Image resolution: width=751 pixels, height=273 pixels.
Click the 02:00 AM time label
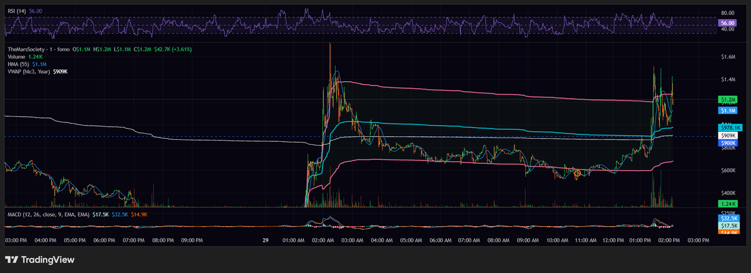pos(324,239)
